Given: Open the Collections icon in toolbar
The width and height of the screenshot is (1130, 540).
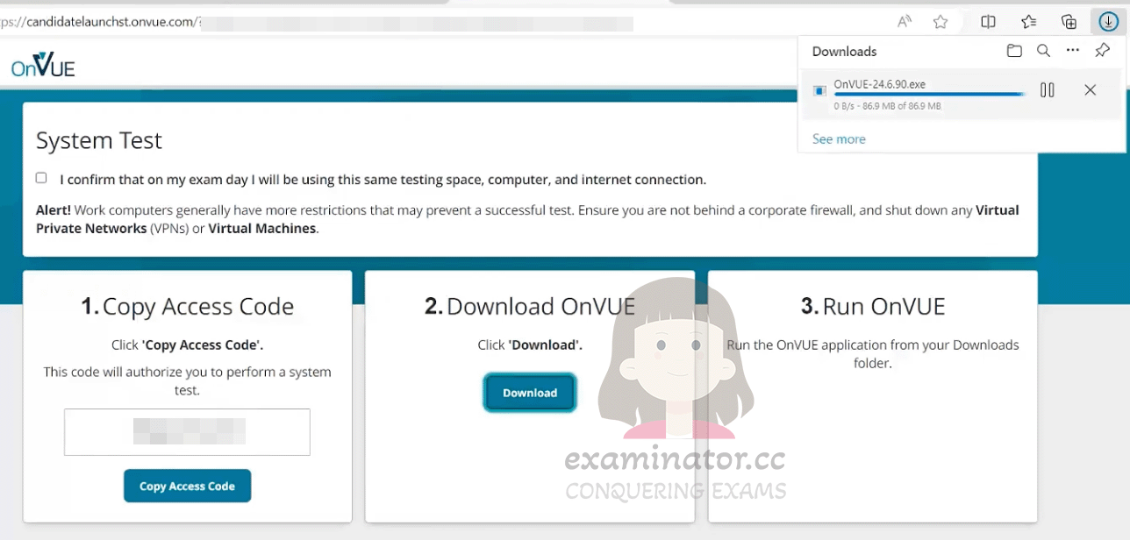Looking at the screenshot, I should [1069, 22].
